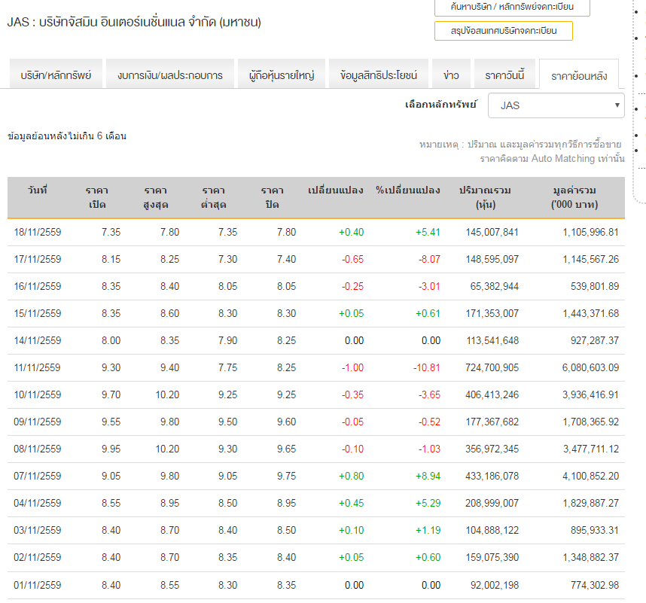This screenshot has height=603, width=646.
Task: Select the 01/11/2559 date cell
Action: (x=38, y=585)
